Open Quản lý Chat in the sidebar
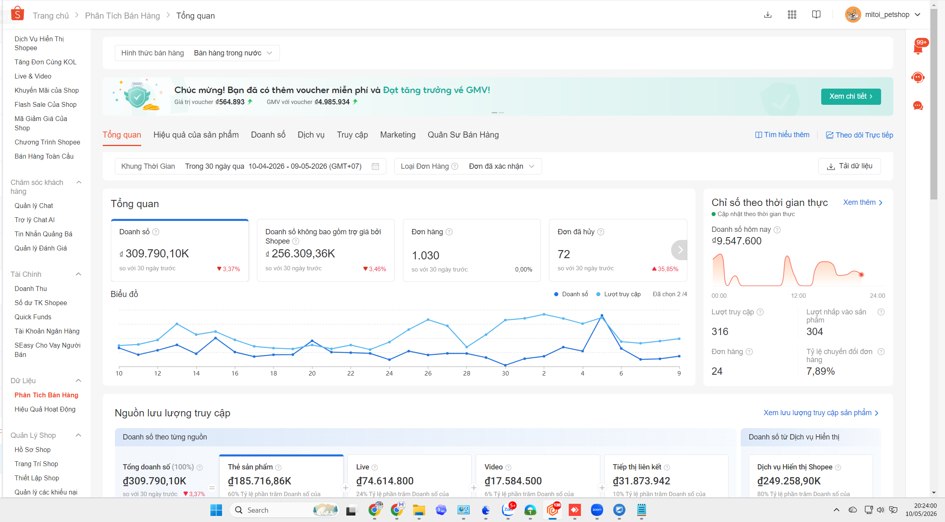The height and width of the screenshot is (522, 945). pyautogui.click(x=34, y=206)
